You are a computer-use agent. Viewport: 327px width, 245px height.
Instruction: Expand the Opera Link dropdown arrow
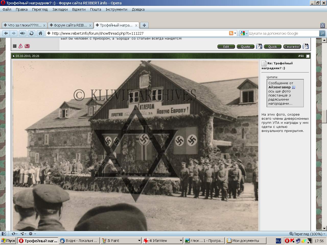coord(17,234)
